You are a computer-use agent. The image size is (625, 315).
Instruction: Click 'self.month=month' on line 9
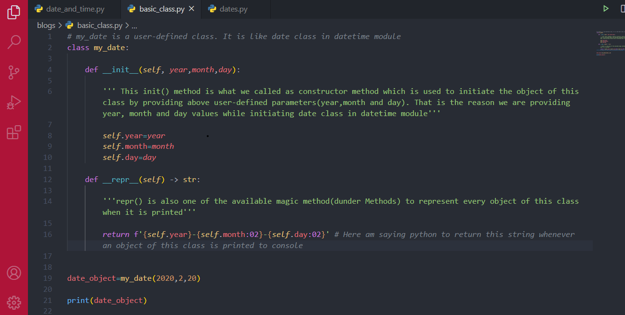tap(138, 146)
